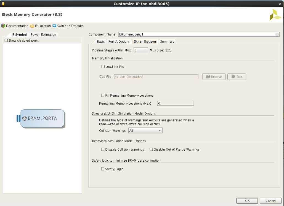Click the Switch to Defaults arrows icon

point(55,26)
